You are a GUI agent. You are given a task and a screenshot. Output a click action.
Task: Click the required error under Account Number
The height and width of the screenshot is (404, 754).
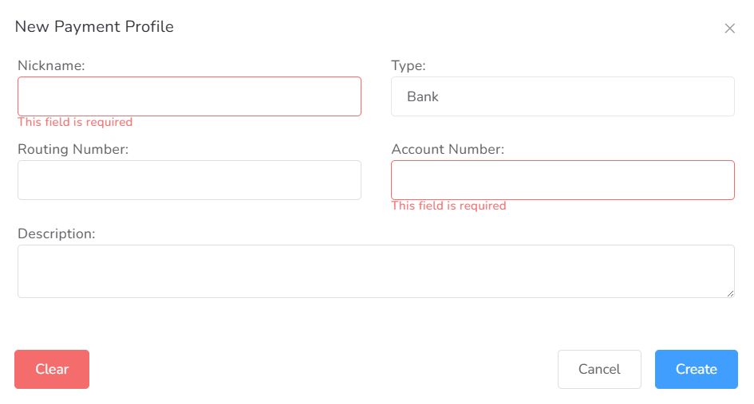click(448, 206)
